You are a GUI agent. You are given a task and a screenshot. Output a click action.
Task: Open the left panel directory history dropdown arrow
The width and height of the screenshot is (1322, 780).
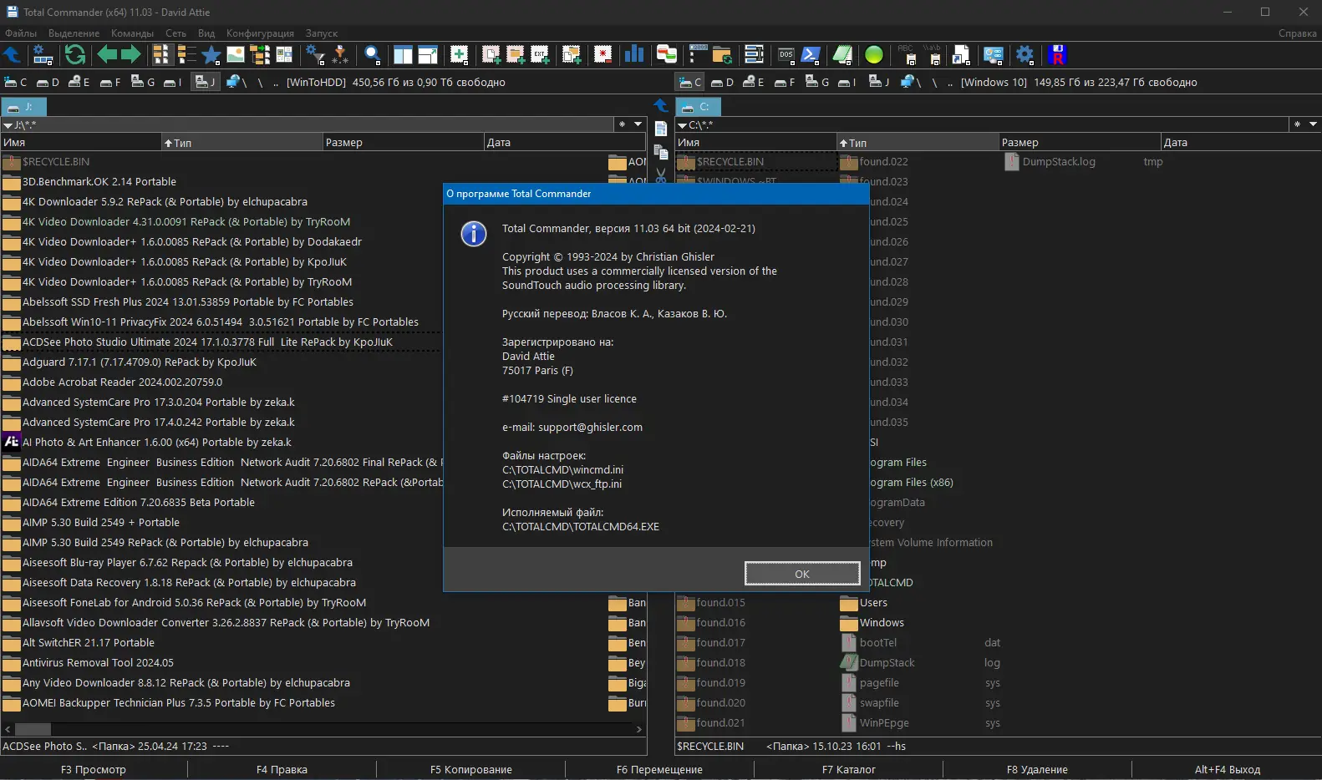pyautogui.click(x=638, y=124)
